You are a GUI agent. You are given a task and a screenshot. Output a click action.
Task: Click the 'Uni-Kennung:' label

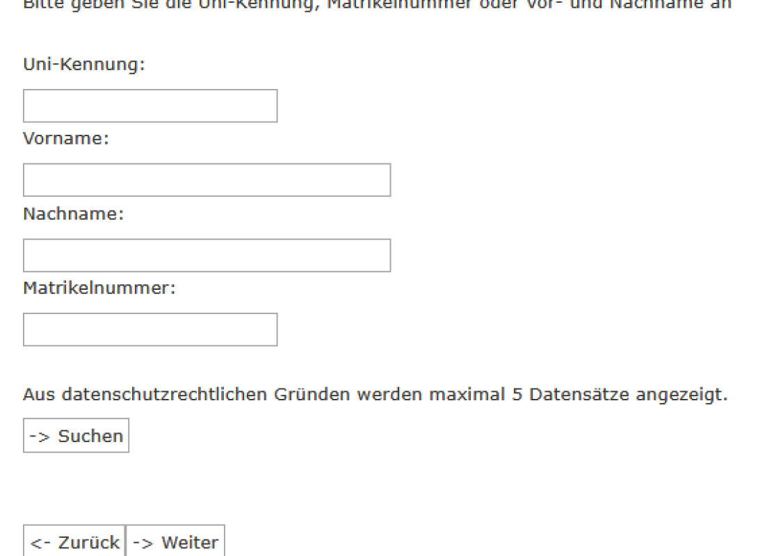(83, 65)
